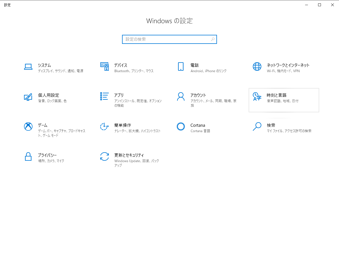Click the 検索 magnifier icon
This screenshot has width=339, height=264.
pos(257,126)
